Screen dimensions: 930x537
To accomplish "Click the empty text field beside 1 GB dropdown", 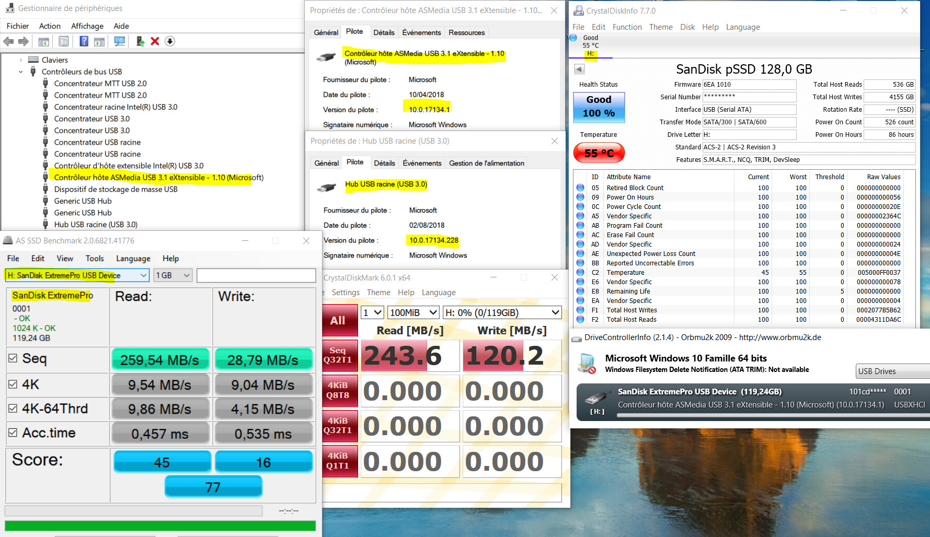I will [x=256, y=275].
